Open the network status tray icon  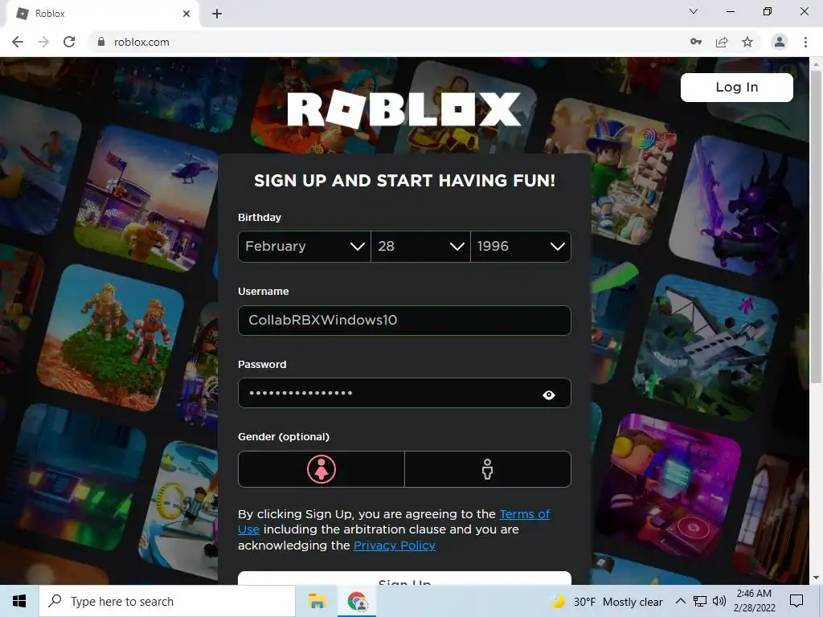[700, 601]
